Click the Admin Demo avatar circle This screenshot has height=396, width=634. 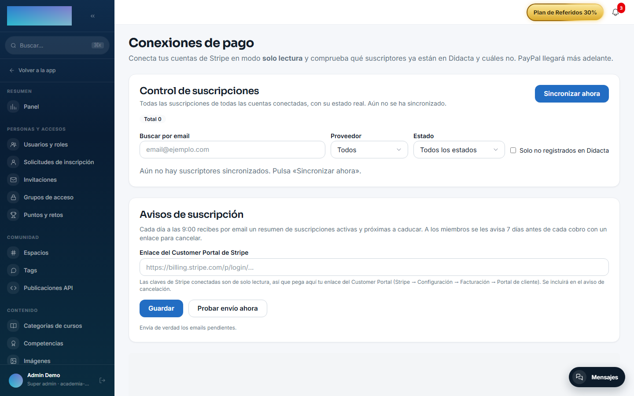pyautogui.click(x=16, y=380)
